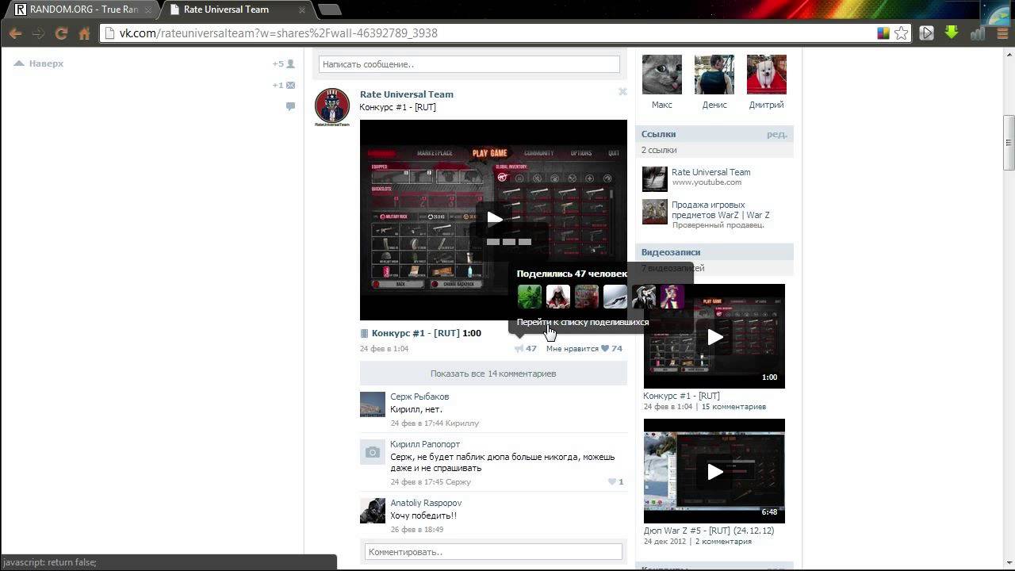This screenshot has height=571, width=1015.
Task: Play the Дюп War Z #5 video thumbnail
Action: pyautogui.click(x=714, y=471)
